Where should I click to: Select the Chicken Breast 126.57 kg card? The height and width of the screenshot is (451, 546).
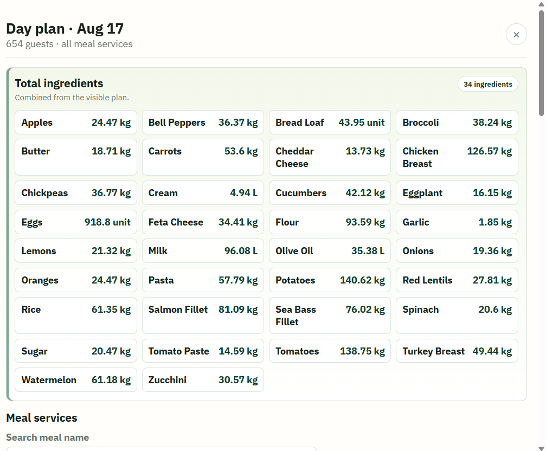457,157
